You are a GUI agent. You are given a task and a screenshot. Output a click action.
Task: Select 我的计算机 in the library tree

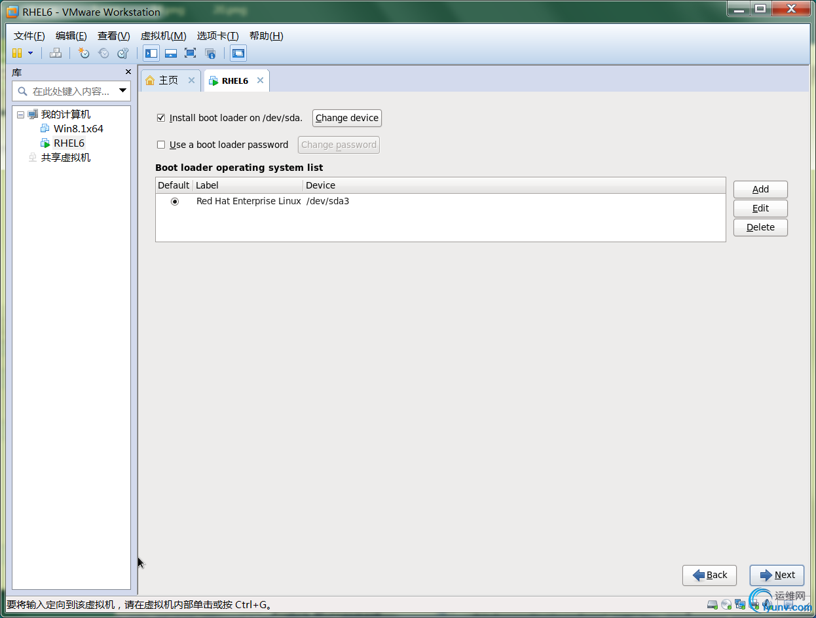(65, 115)
